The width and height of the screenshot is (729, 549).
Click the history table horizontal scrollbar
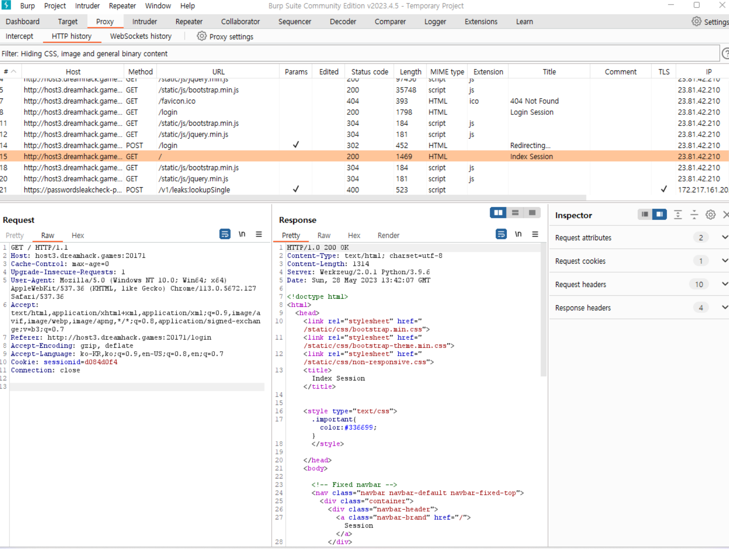[293, 197]
